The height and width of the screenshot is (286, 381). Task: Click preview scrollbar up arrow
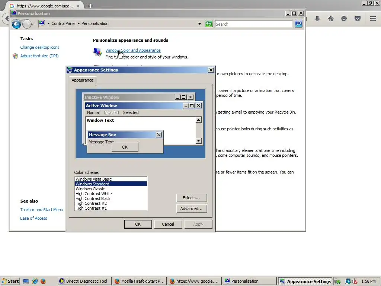tap(199, 120)
